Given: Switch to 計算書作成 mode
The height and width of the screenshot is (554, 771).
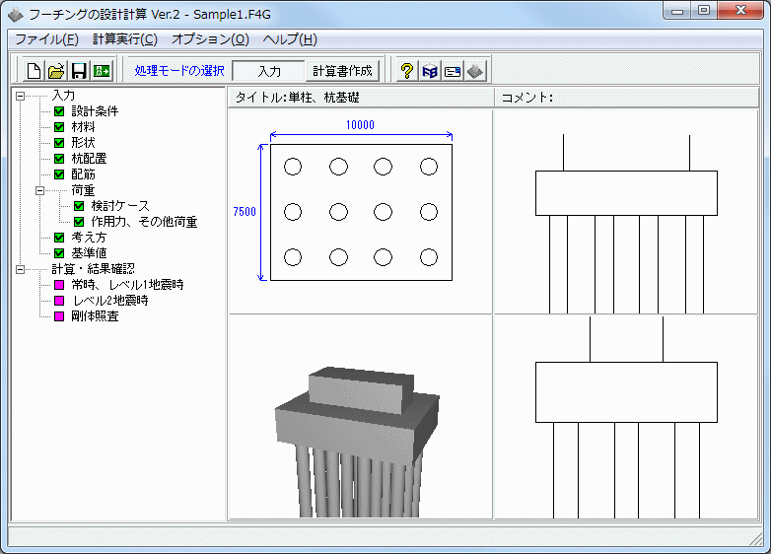Looking at the screenshot, I should [342, 71].
